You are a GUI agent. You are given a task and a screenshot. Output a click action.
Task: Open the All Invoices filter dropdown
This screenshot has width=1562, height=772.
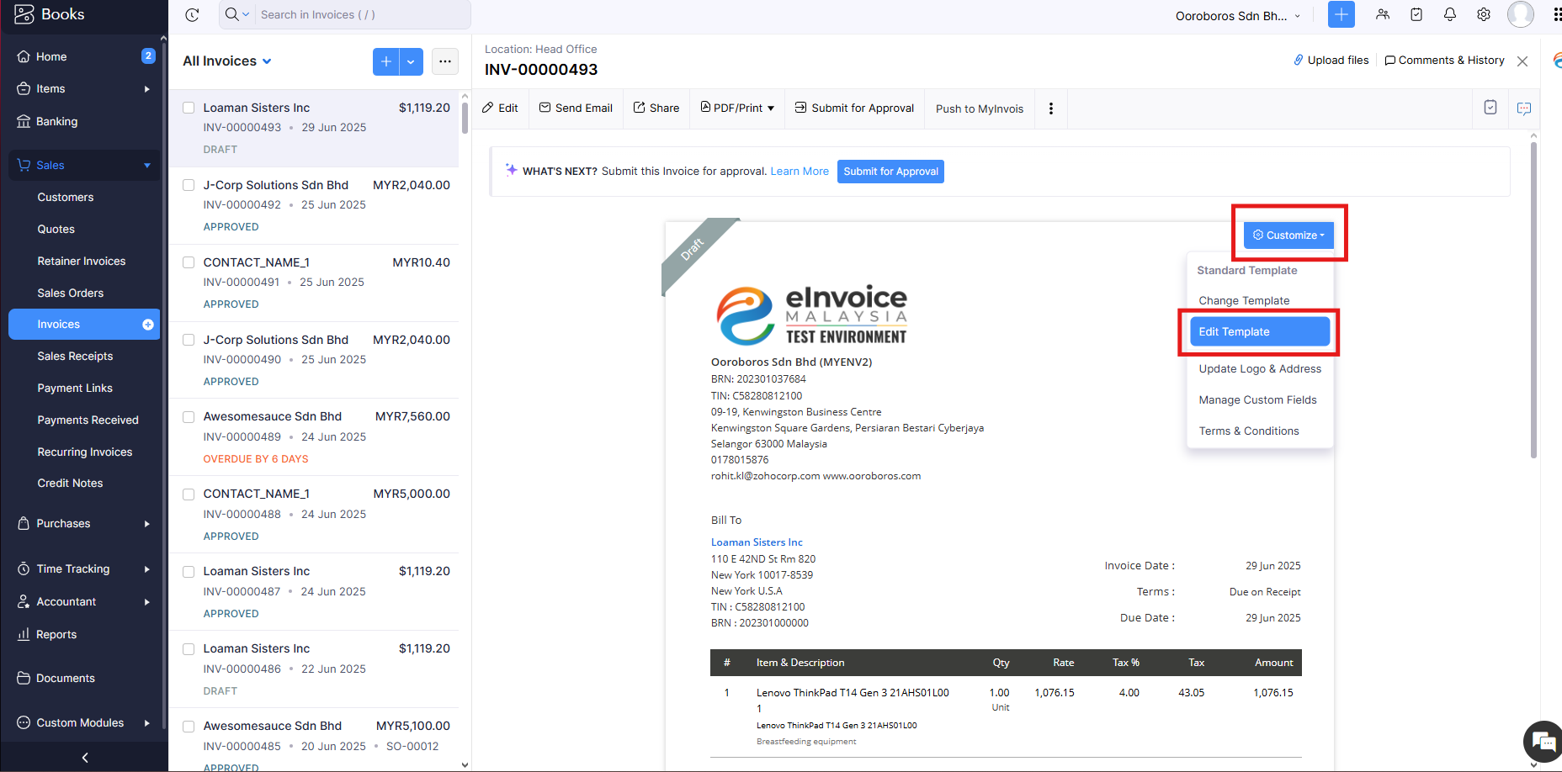(x=227, y=61)
